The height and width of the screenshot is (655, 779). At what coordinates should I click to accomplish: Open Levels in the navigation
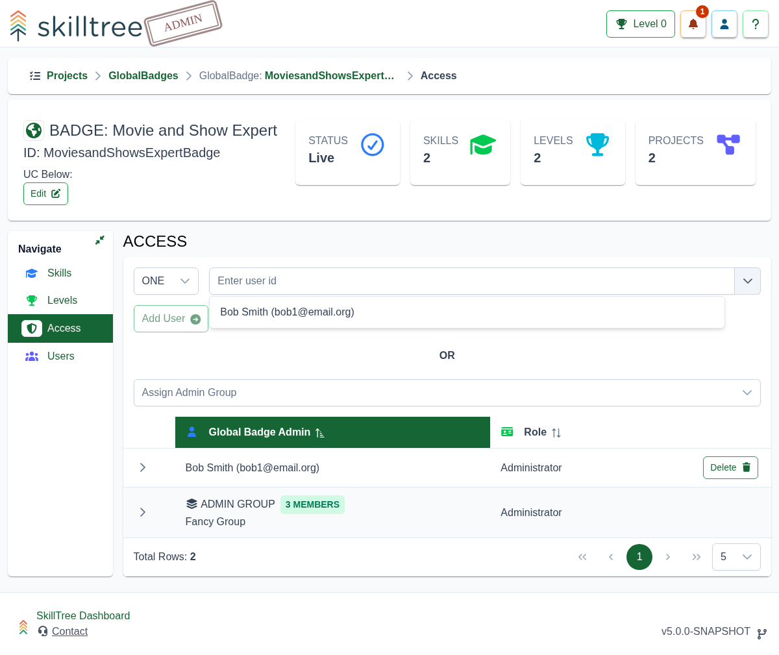coord(60,301)
